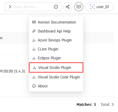This screenshot has height=112, width=118.
Task: Download the Azure Devops Plugin
Action: click(56, 40)
